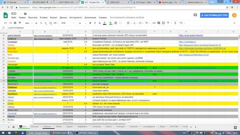Switch to the Lendingblock sheet tab
The height and width of the screenshot is (135, 240).
tap(150, 127)
